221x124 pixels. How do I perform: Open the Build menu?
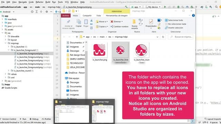(x=48, y=2)
